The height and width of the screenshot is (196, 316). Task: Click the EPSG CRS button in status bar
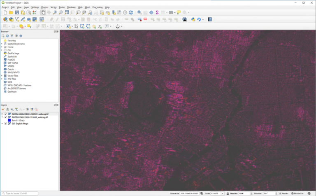click(x=297, y=194)
